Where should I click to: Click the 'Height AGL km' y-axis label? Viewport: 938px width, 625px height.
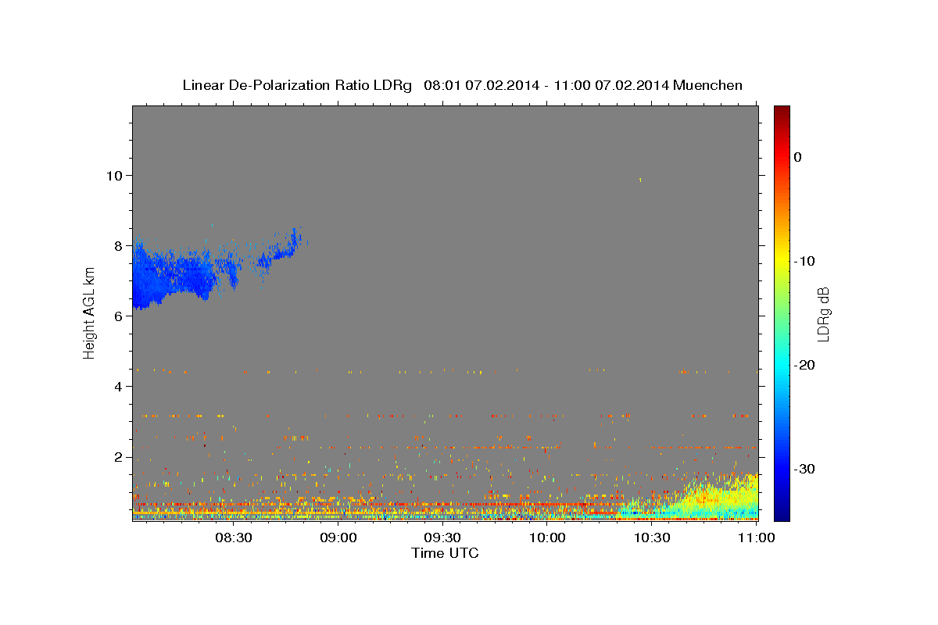pyautogui.click(x=89, y=312)
